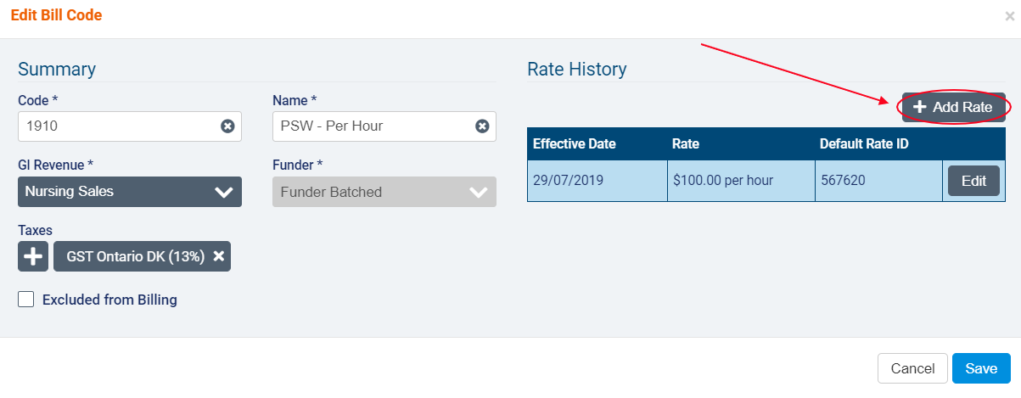Clear the Code field with its X icon

coord(227,126)
